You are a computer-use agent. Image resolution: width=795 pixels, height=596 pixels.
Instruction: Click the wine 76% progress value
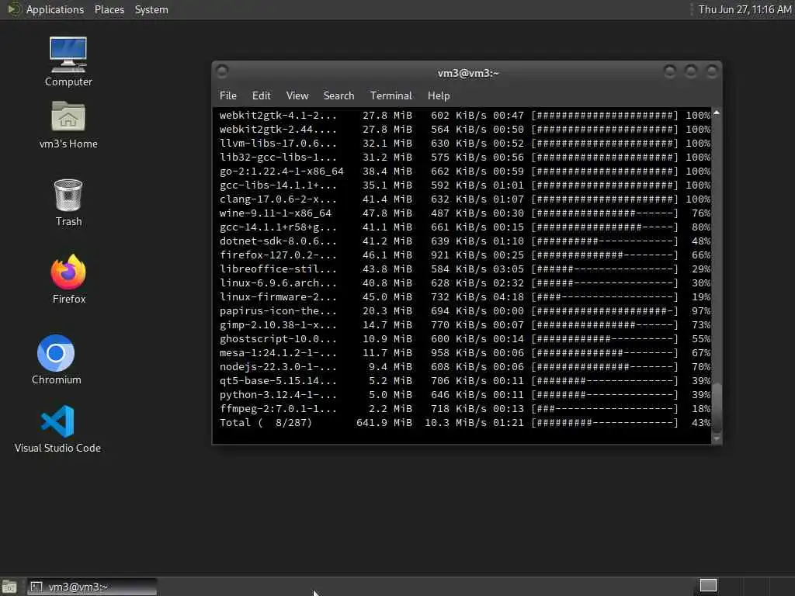[x=701, y=213]
